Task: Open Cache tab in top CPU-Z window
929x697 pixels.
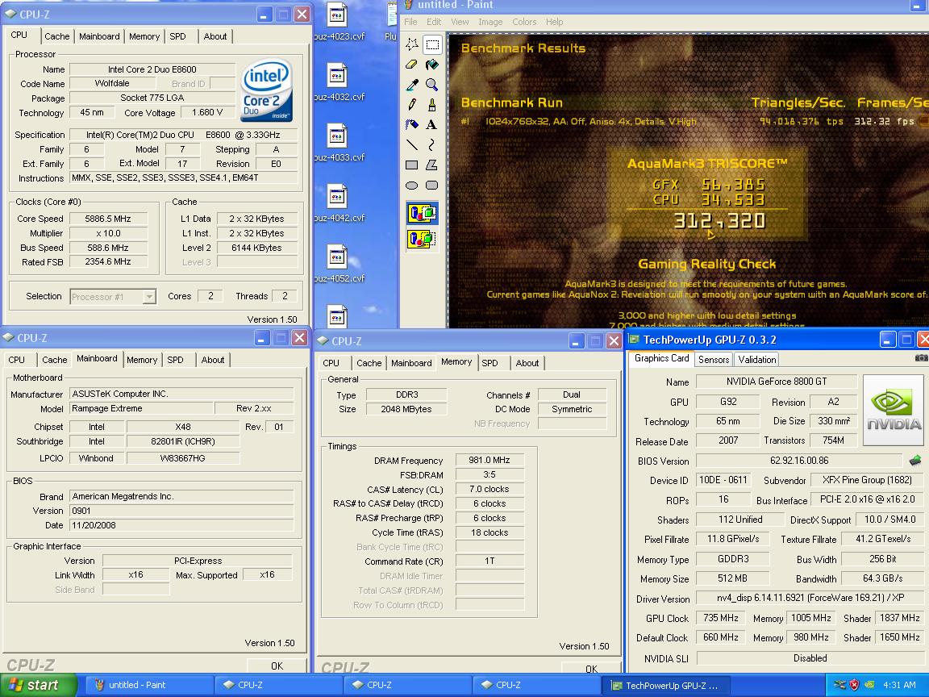Action: tap(57, 36)
